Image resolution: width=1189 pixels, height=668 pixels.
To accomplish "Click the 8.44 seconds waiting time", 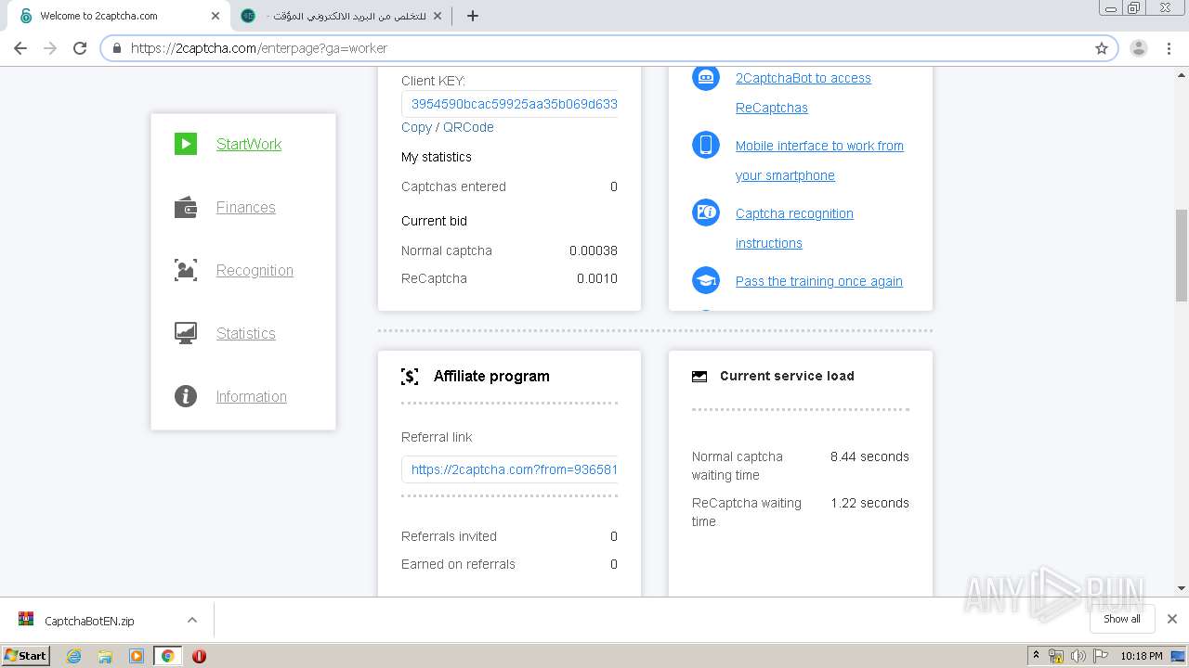I will click(x=869, y=456).
